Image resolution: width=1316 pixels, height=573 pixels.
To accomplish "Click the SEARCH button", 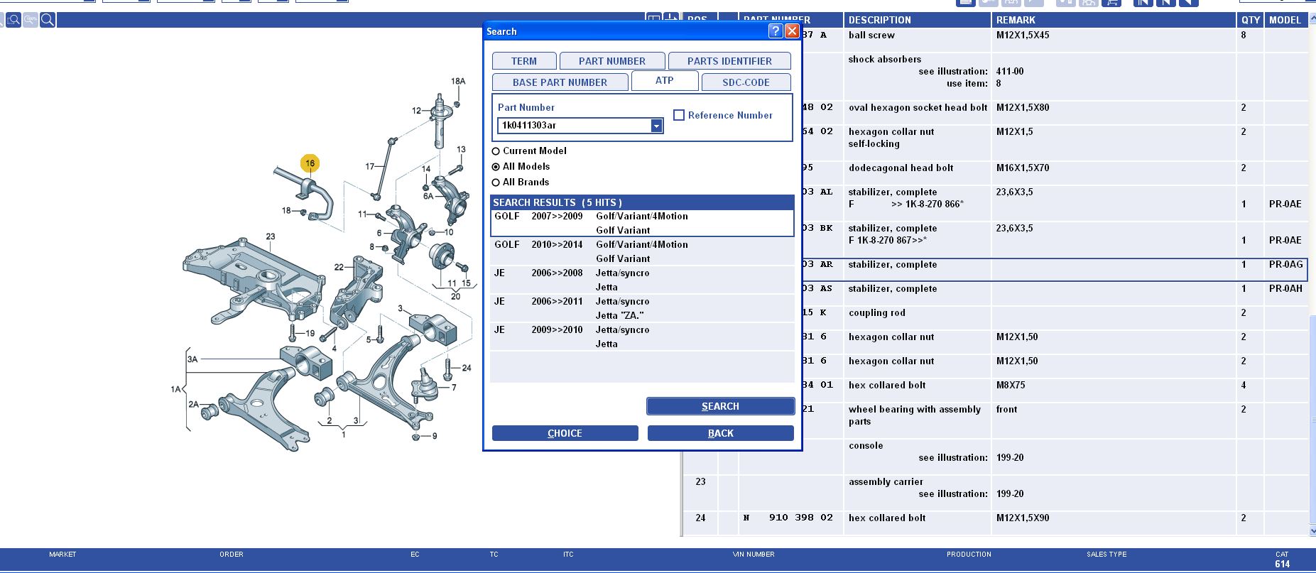I will (x=720, y=406).
